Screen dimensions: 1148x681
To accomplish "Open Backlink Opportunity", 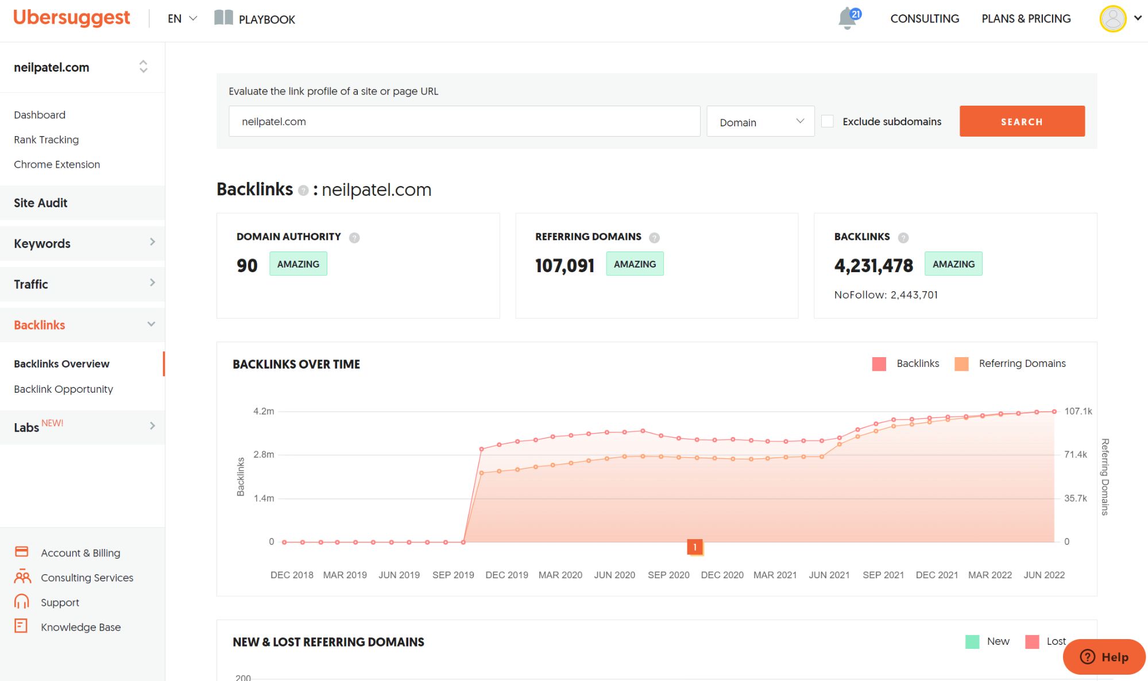I will [x=63, y=389].
